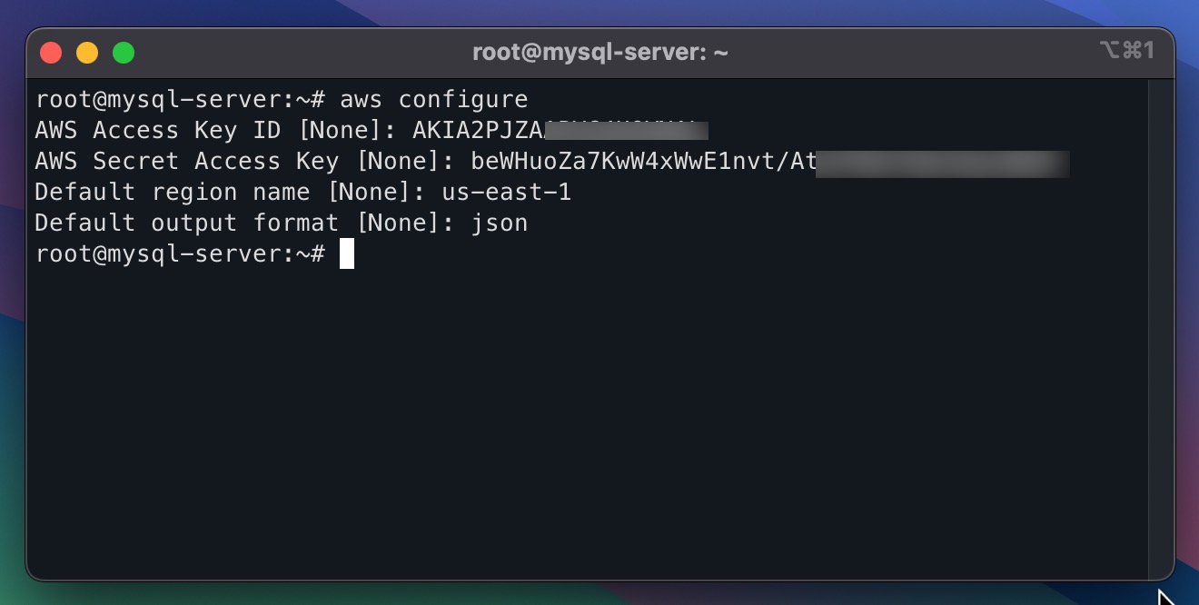Click empty terminal area below the prompt

coord(590,409)
